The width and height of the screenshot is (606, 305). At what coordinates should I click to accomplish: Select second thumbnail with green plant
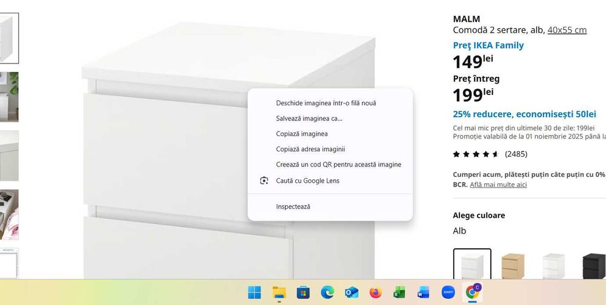click(9, 97)
